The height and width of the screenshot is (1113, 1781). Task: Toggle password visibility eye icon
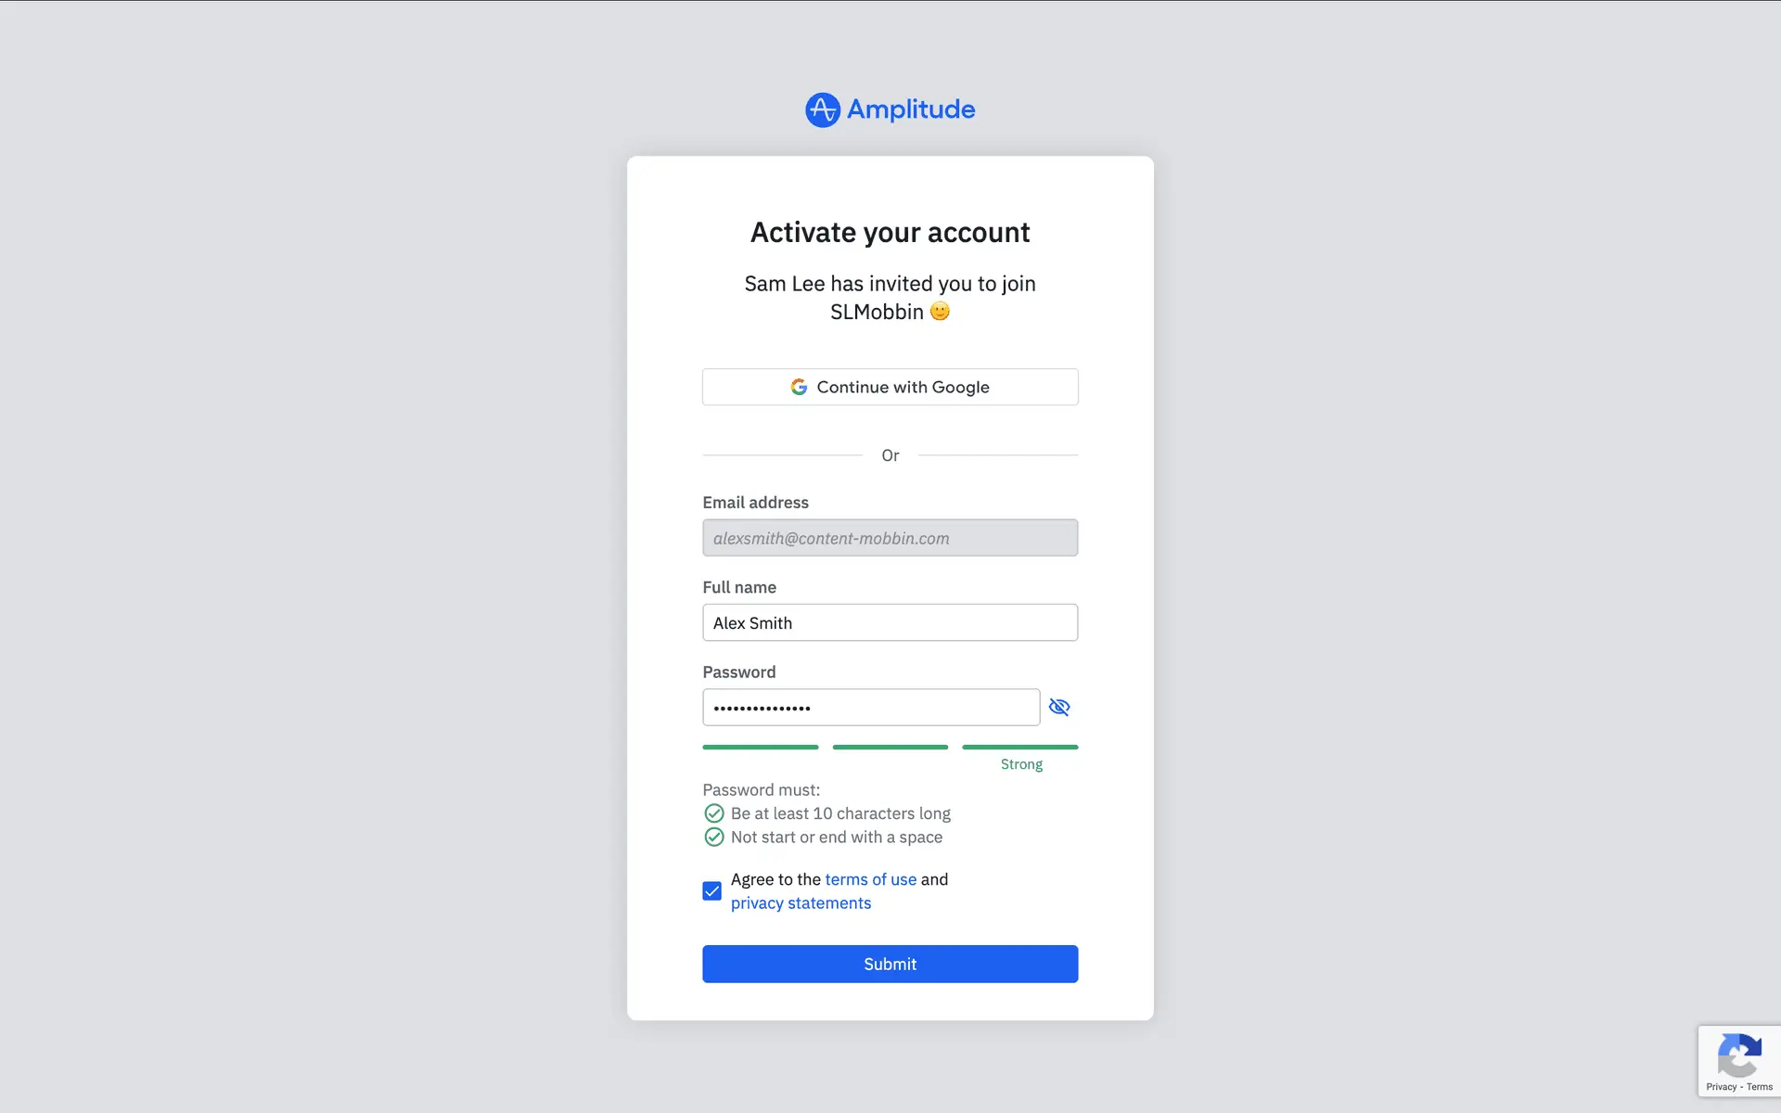[1059, 707]
